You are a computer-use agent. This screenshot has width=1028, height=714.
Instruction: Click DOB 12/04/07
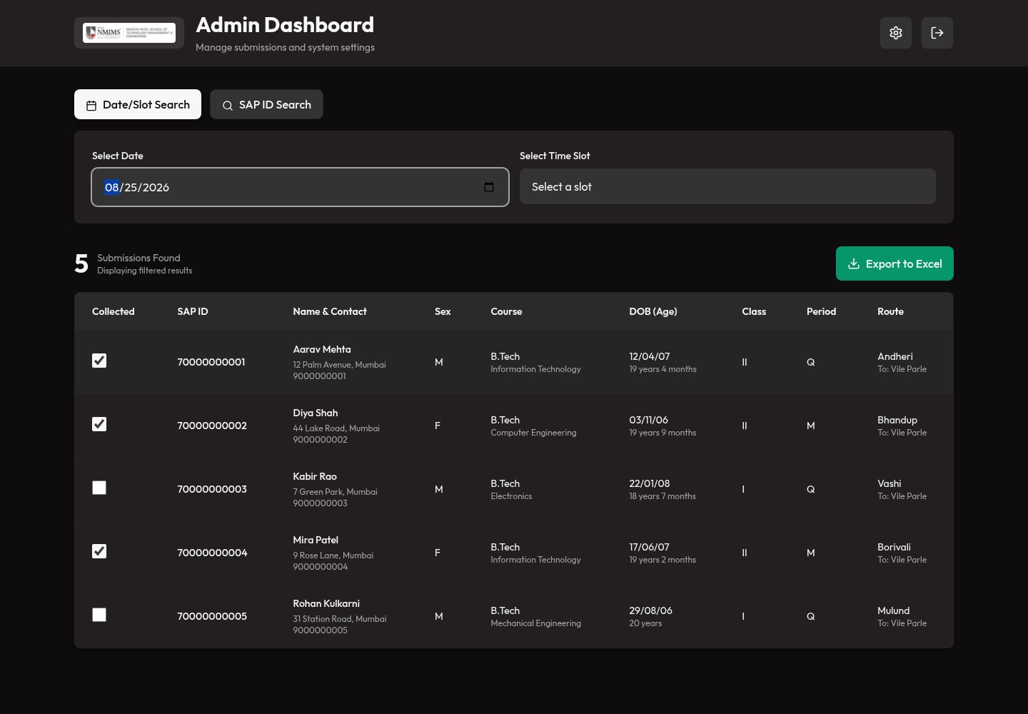[x=650, y=356]
